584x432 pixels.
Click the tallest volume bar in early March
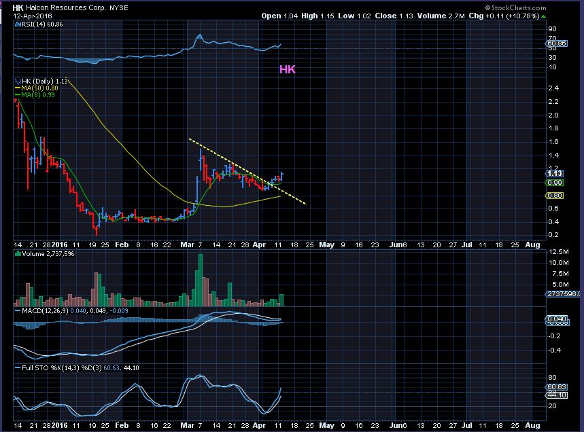coord(201,280)
